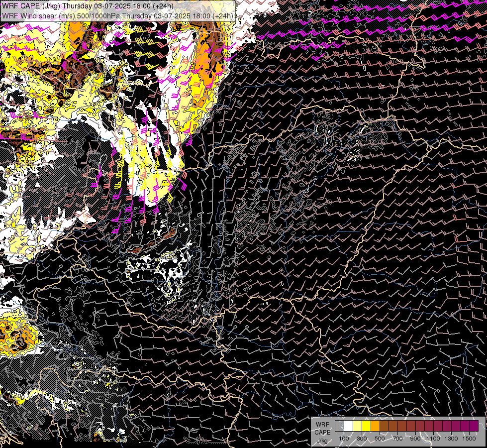Click the legend value 500
The width and height of the screenshot is (487, 448).
pos(380,439)
